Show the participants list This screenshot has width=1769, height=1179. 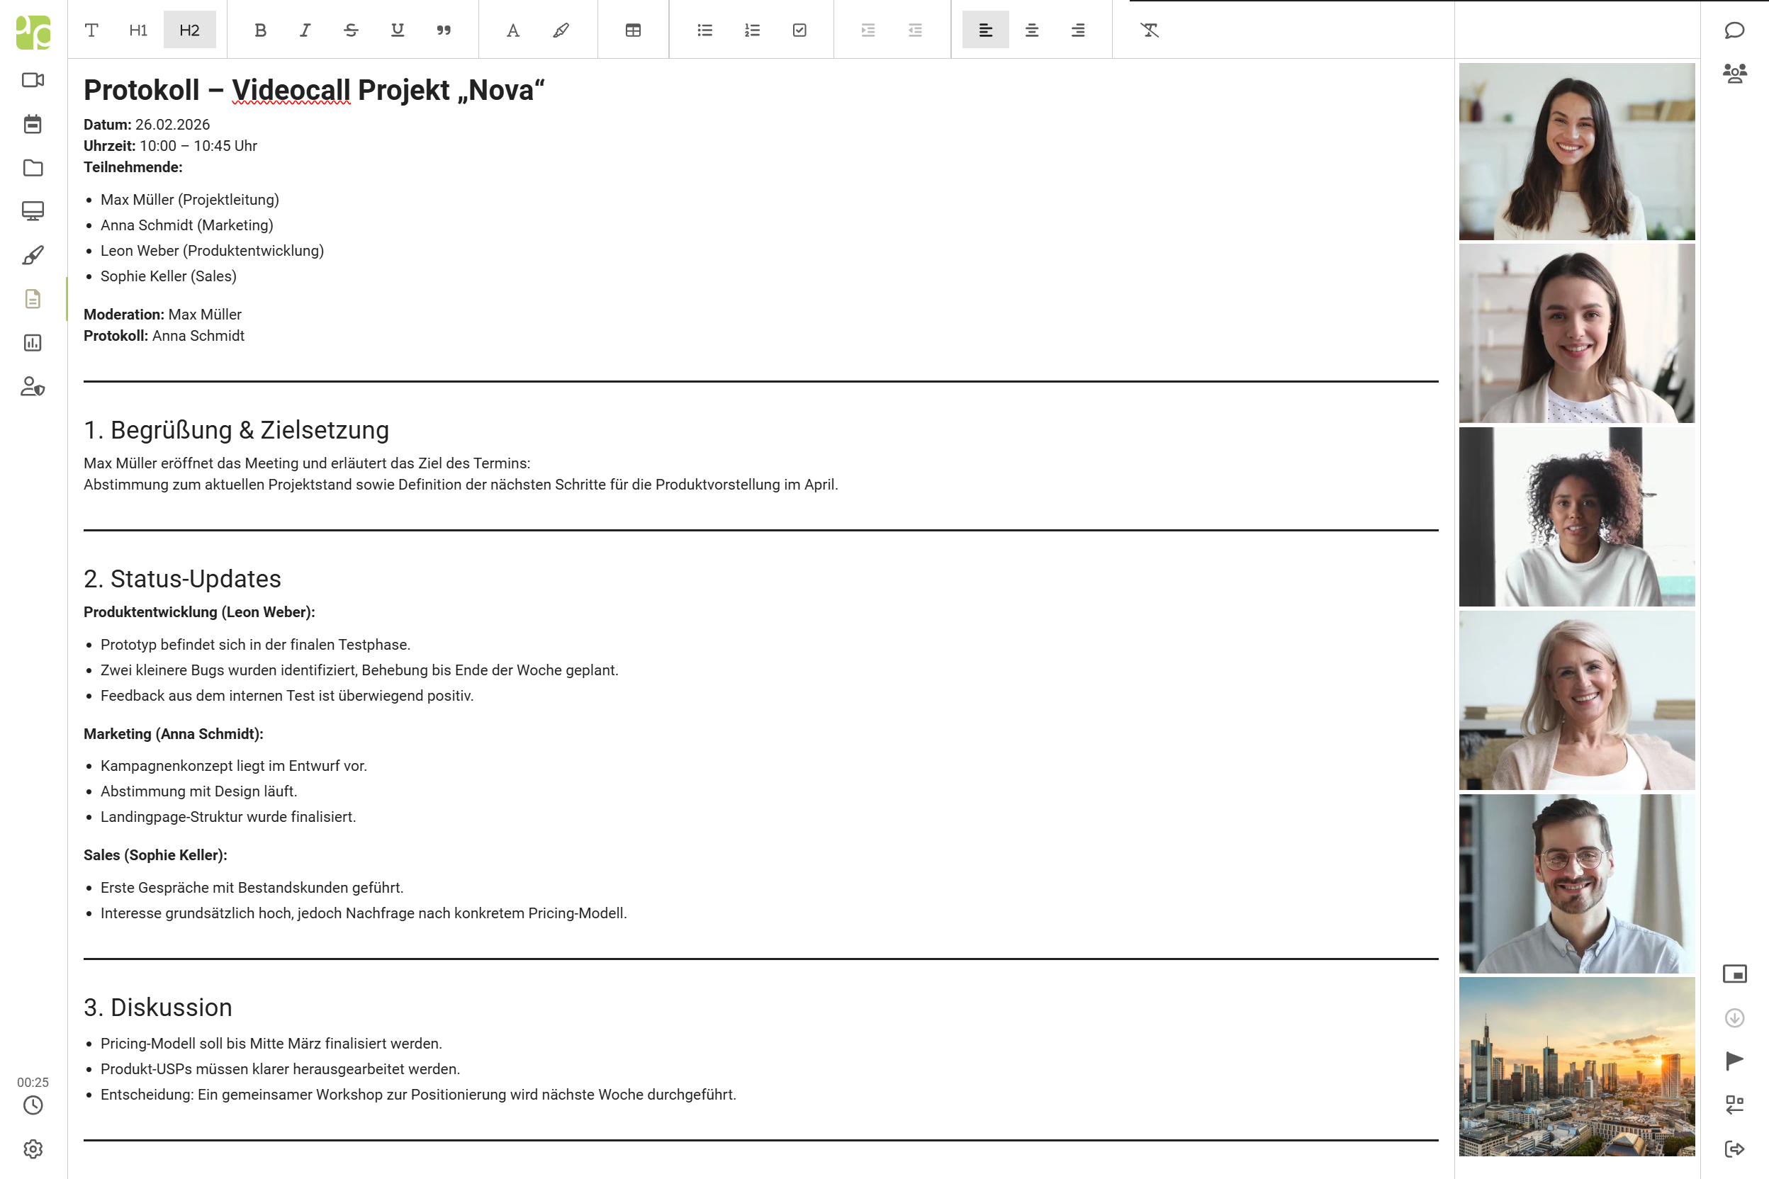[1734, 73]
